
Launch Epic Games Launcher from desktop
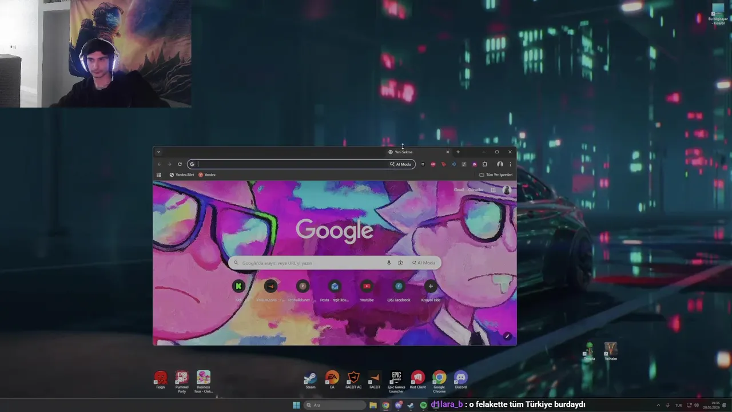[396, 381]
